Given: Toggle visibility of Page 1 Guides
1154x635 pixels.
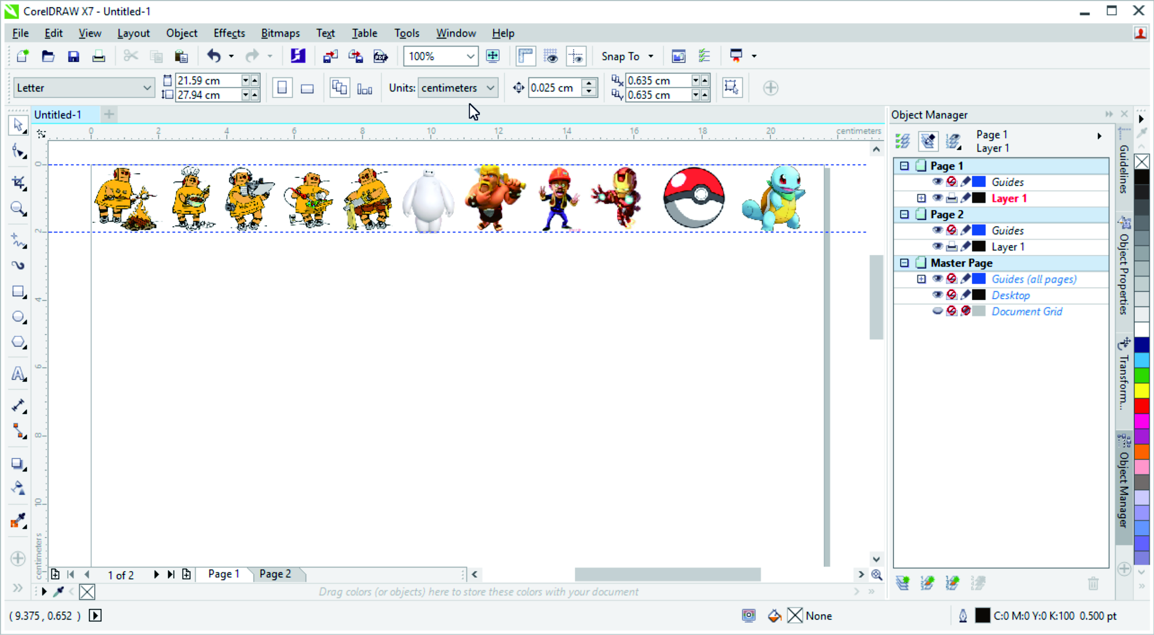Looking at the screenshot, I should coord(937,182).
